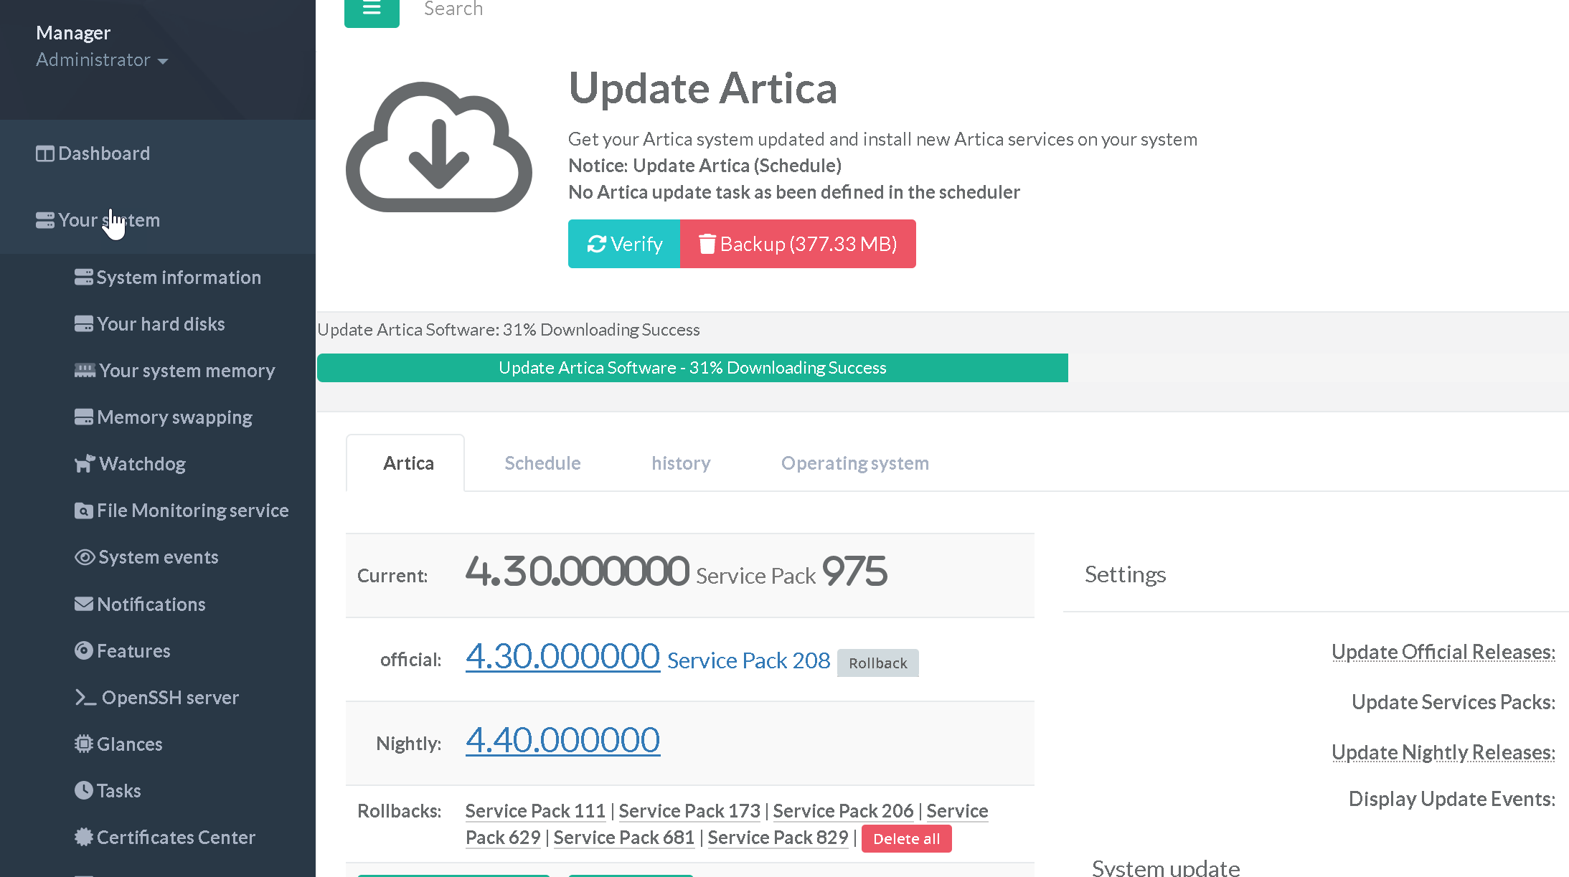Screen dimensions: 1569x877
Task: Open Watchdog via its dog icon
Action: [85, 464]
